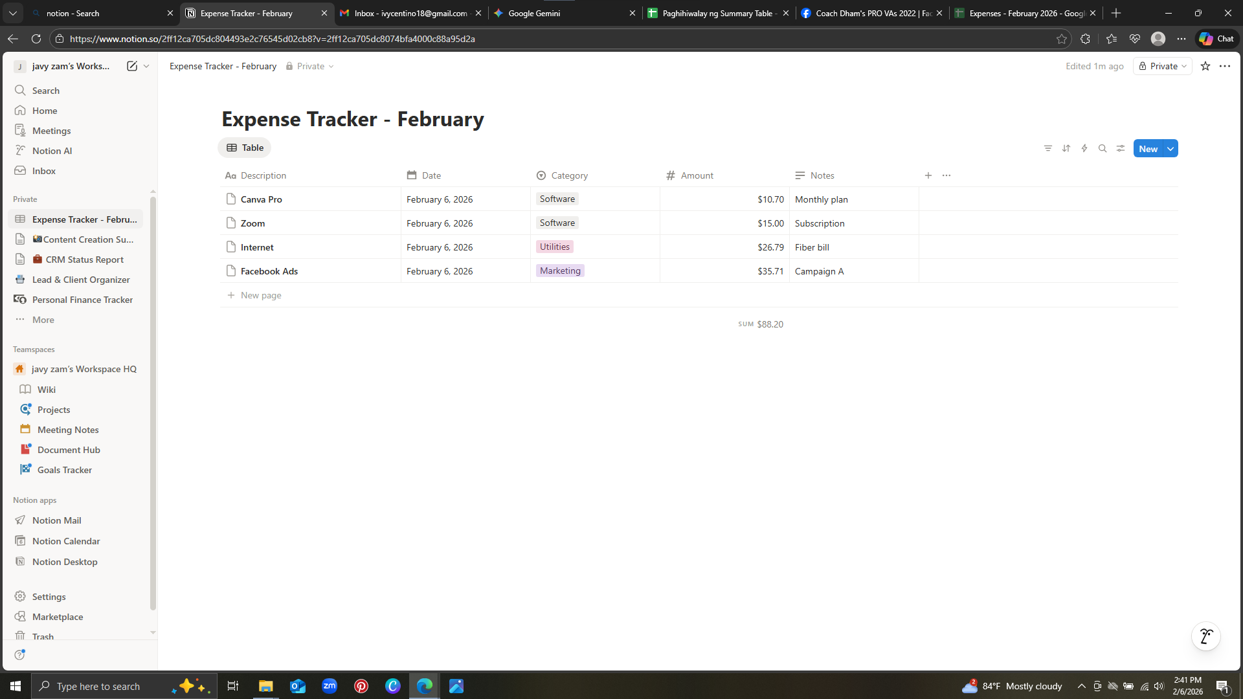Click the new page compose icon
The height and width of the screenshot is (699, 1243).
(132, 66)
